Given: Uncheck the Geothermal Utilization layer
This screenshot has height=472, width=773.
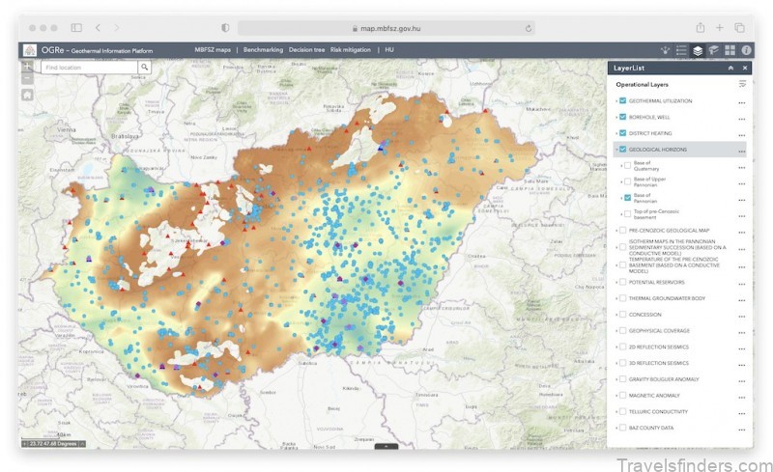Looking at the screenshot, I should (x=622, y=101).
